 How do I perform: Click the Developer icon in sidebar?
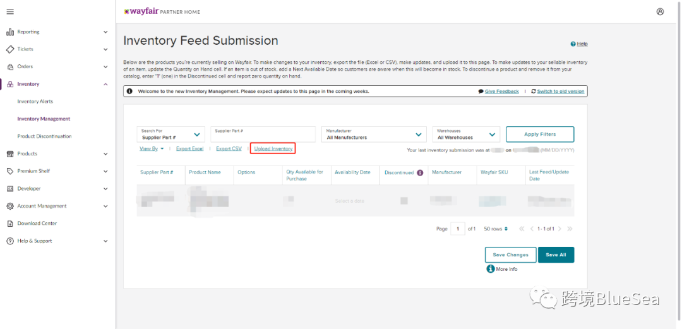point(10,188)
